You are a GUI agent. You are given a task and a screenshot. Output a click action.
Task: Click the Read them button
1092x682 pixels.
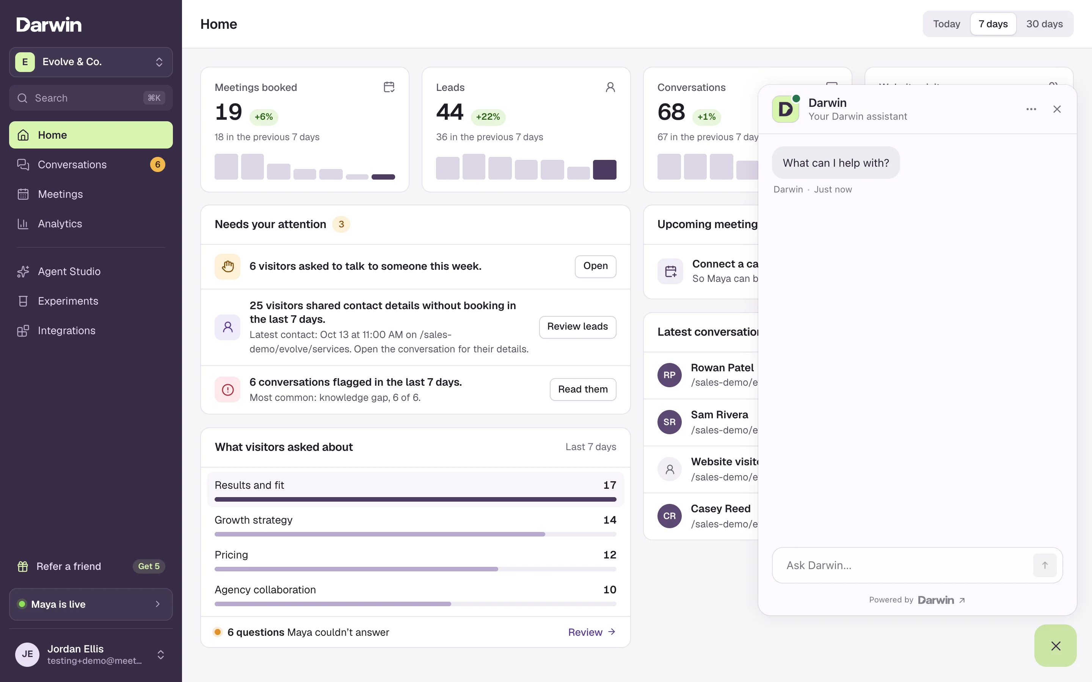(582, 389)
